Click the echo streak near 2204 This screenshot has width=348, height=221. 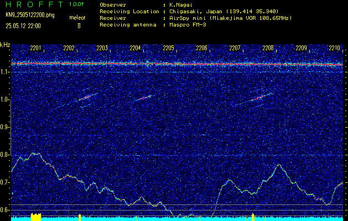point(143,98)
